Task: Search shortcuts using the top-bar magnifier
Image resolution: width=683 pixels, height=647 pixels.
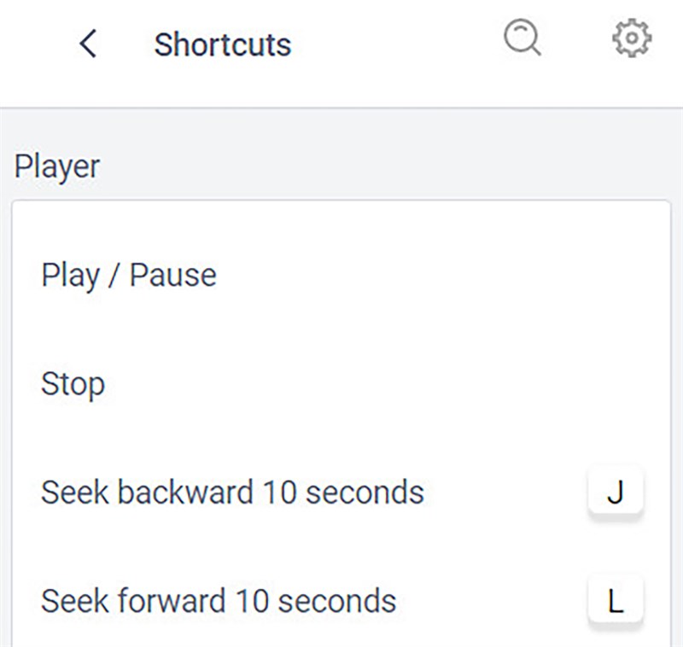Action: pos(522,38)
